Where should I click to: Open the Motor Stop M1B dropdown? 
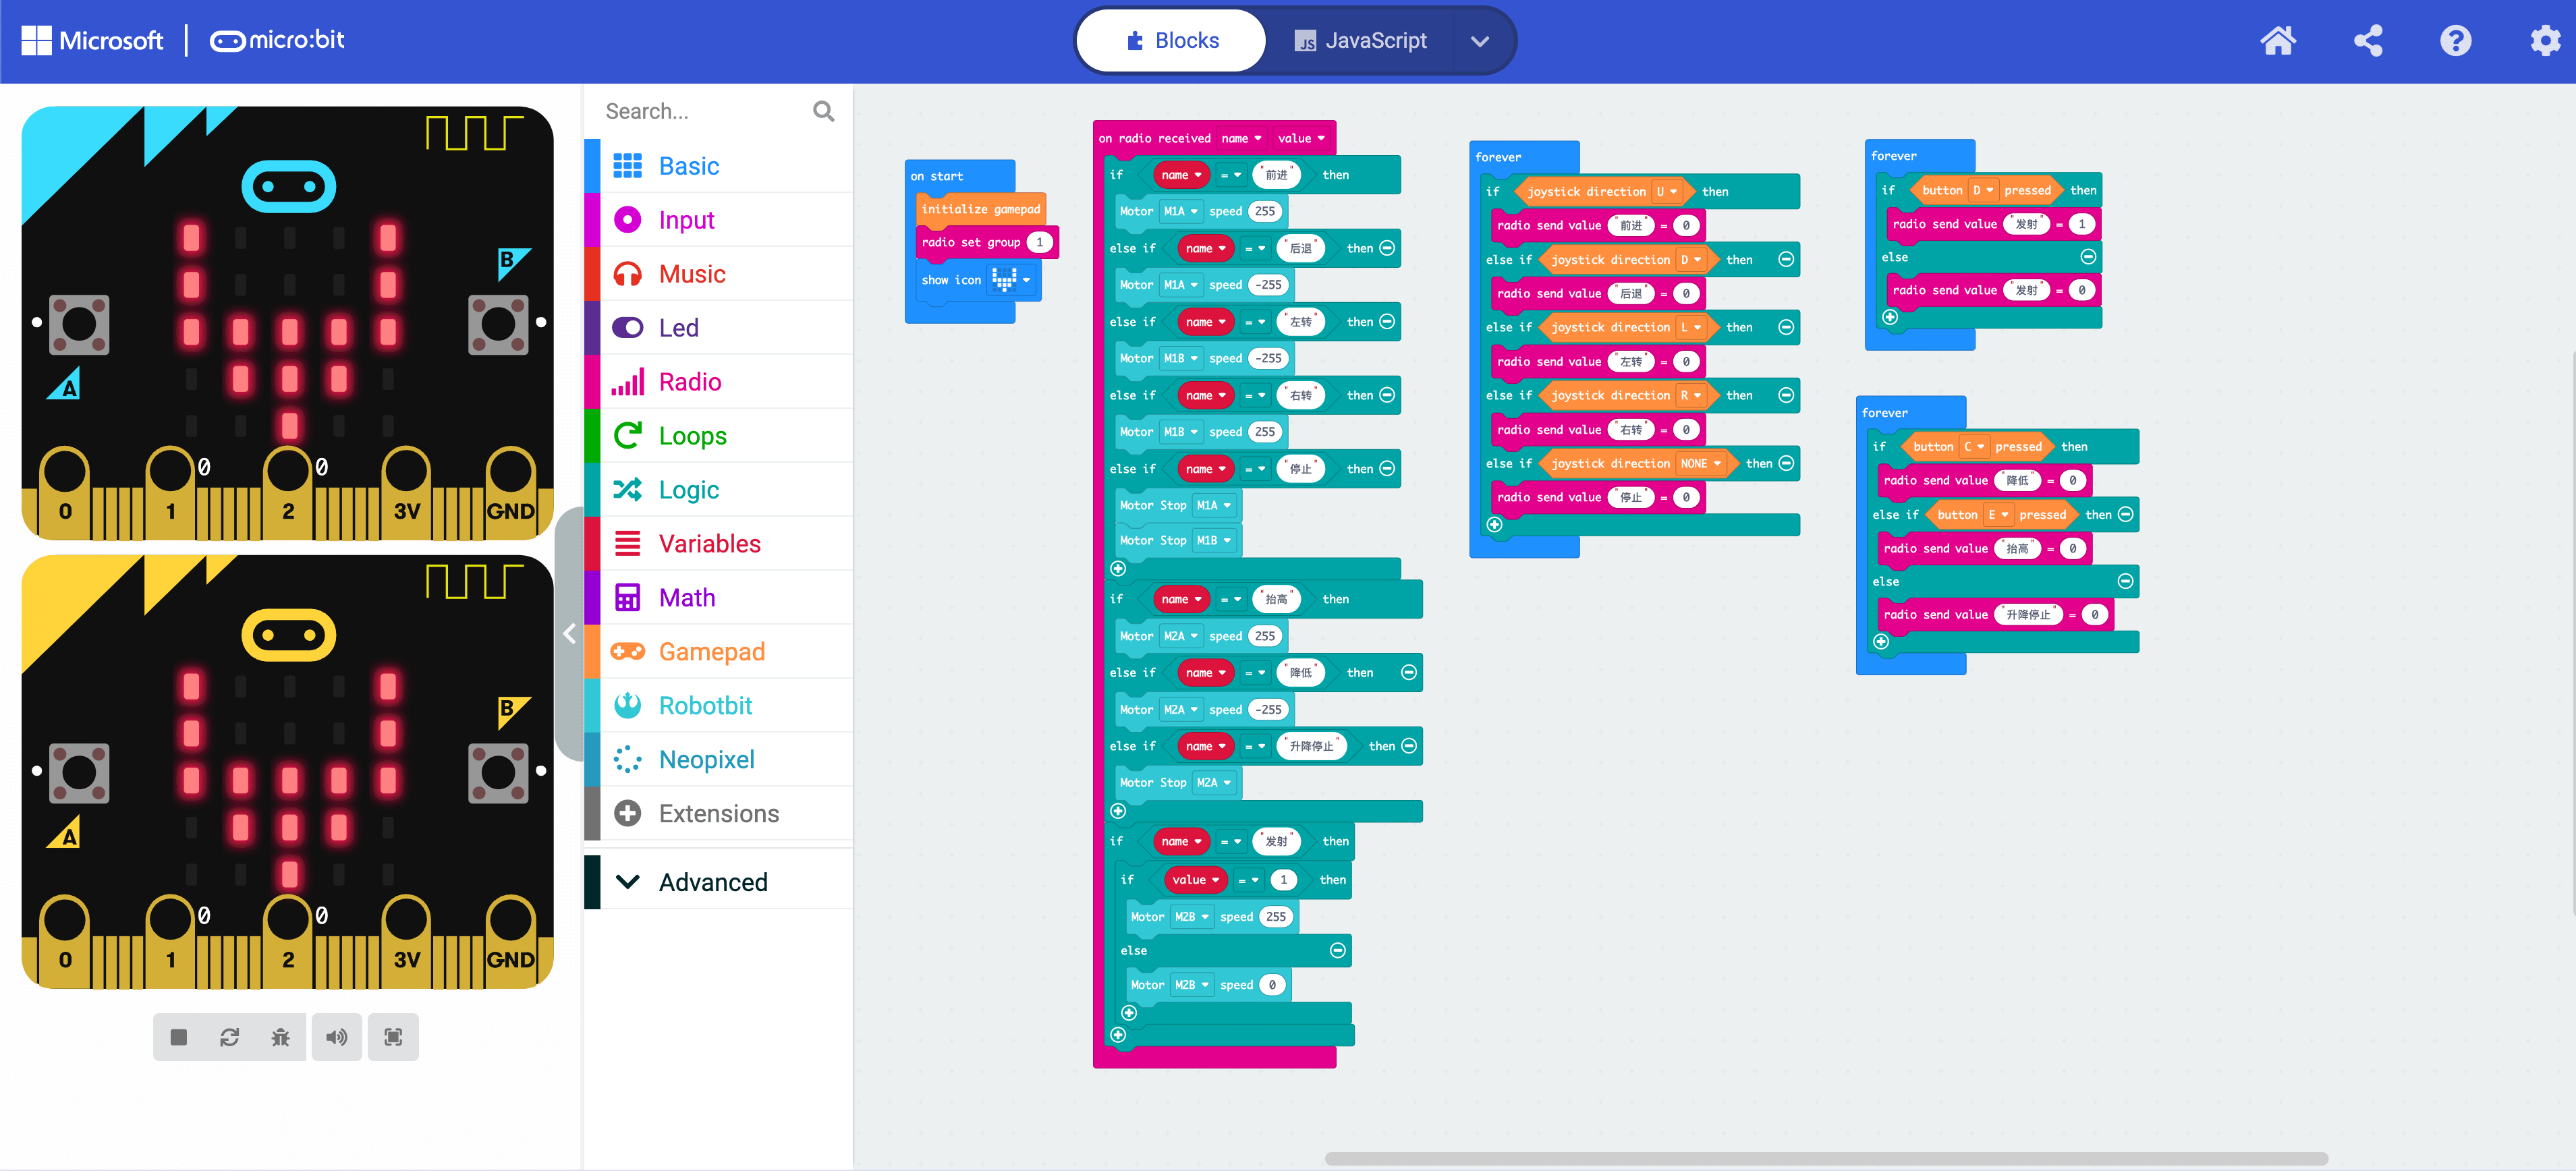(1214, 540)
